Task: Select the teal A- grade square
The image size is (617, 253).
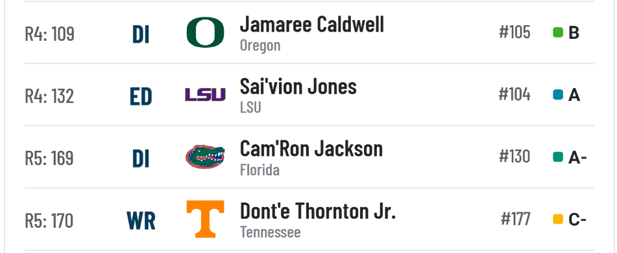Action: point(558,157)
